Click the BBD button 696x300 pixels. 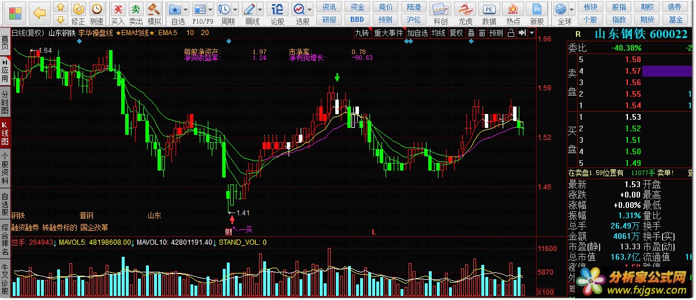coord(358,19)
